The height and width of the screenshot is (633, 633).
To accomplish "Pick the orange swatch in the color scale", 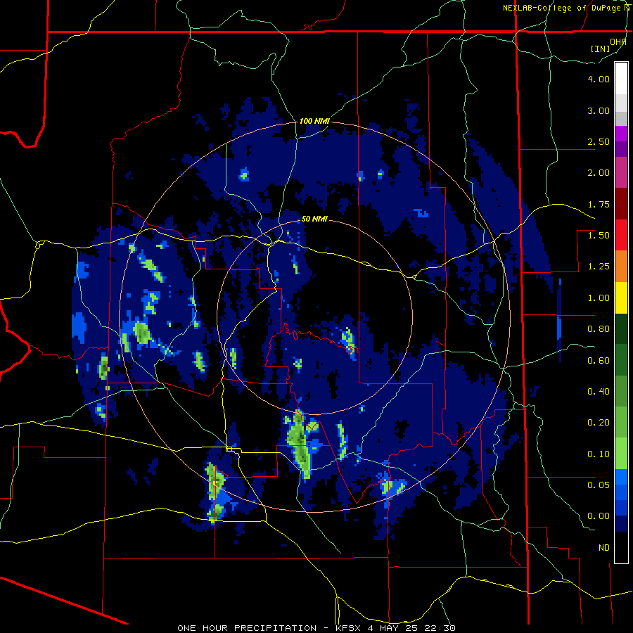I will (x=621, y=267).
